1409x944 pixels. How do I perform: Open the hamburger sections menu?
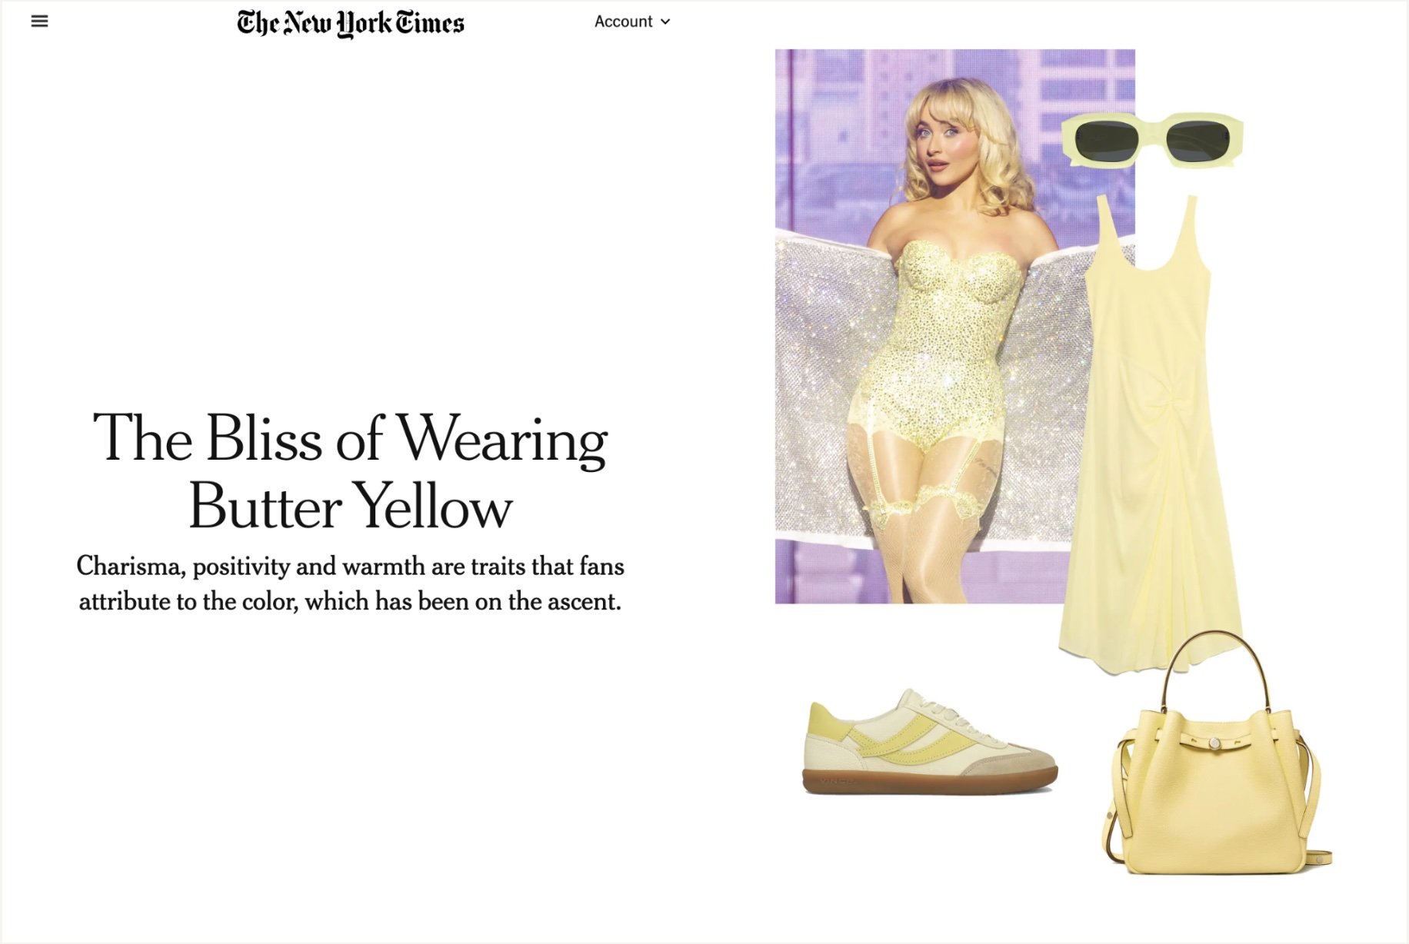coord(39,22)
